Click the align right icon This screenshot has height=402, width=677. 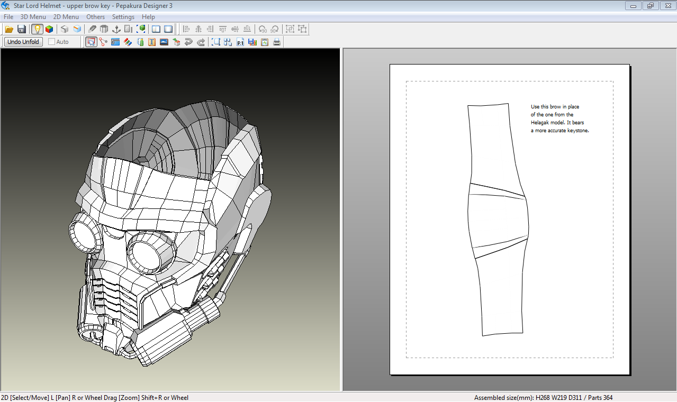(211, 29)
